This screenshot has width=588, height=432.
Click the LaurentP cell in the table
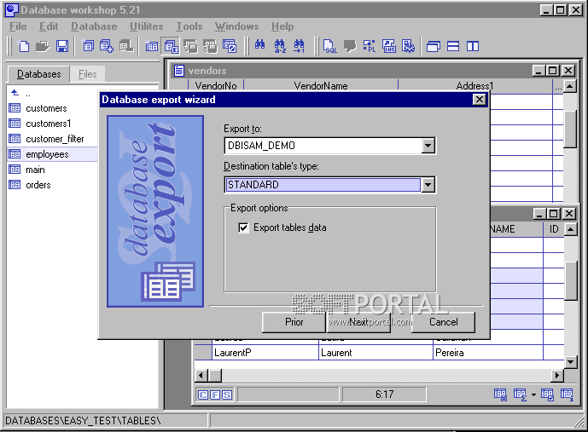(x=265, y=353)
